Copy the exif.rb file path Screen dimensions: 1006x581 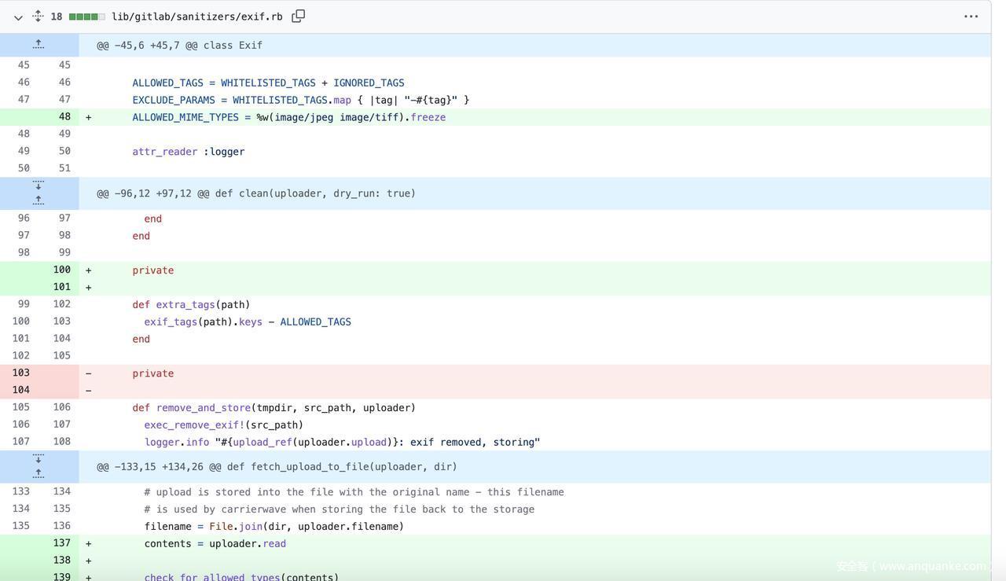298,17
